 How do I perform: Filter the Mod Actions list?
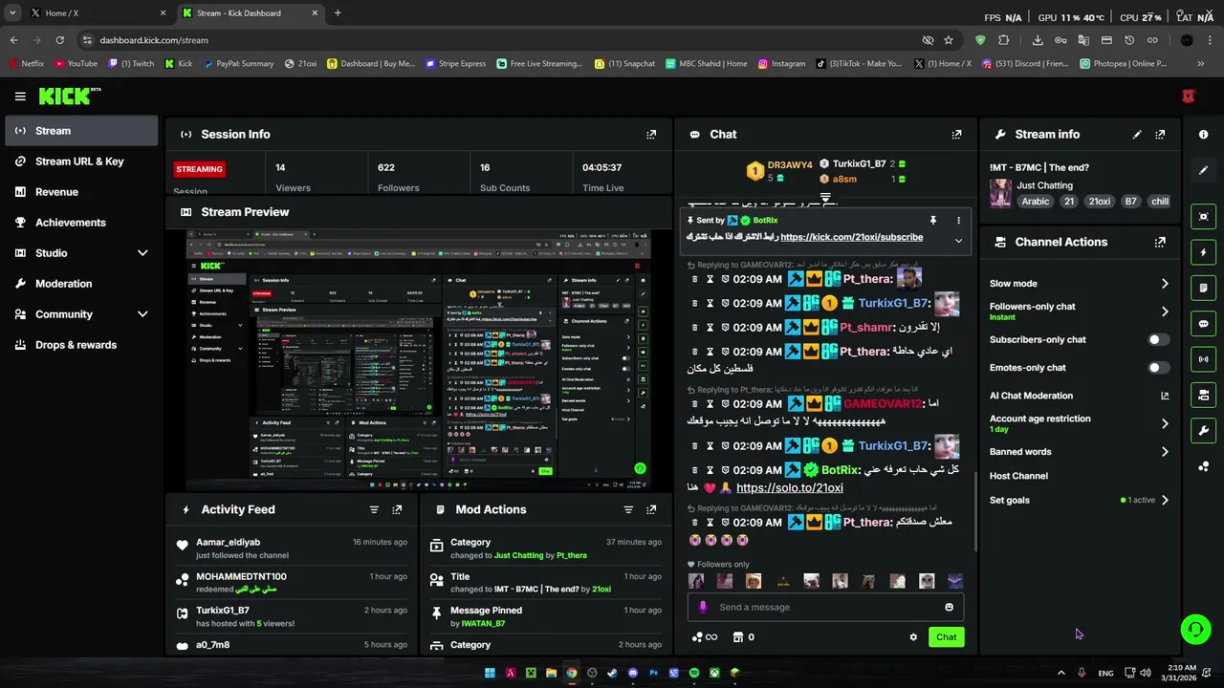tap(628, 510)
